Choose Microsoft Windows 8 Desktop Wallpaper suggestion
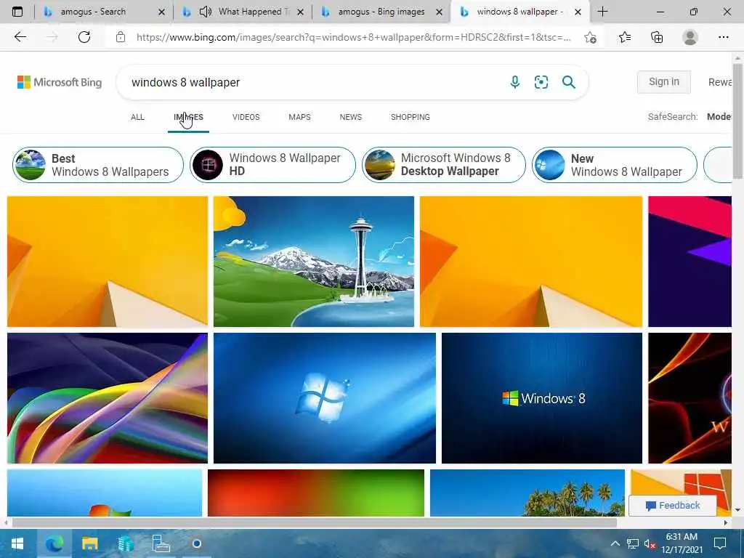744x558 pixels. [444, 165]
